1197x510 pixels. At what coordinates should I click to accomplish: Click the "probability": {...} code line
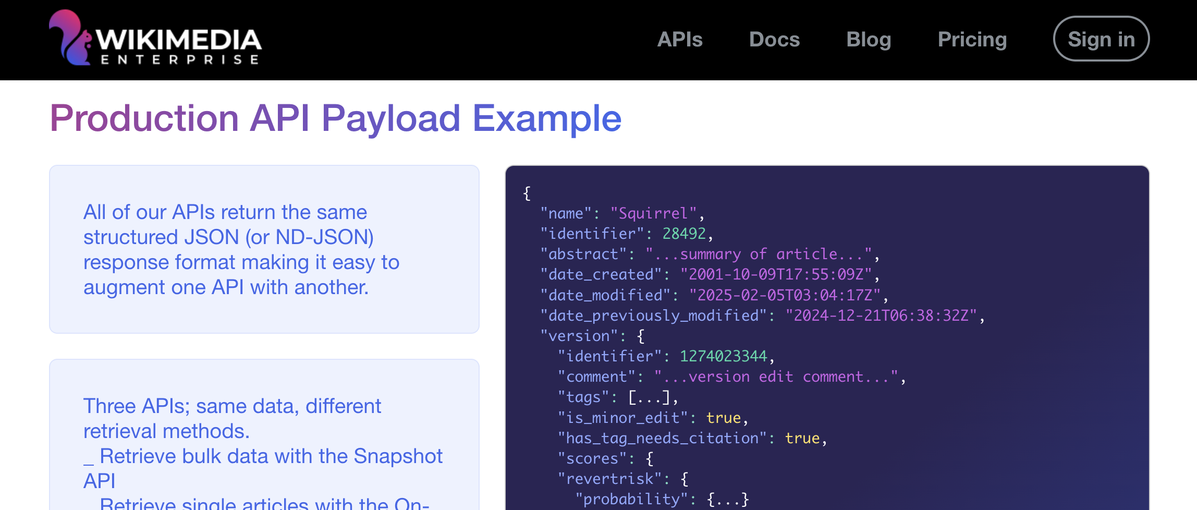pos(662,499)
